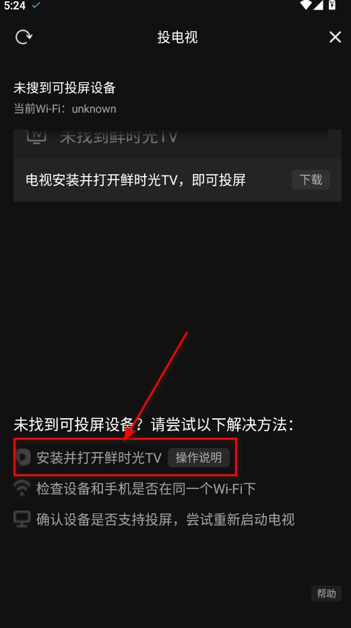Tap the 未搜到可投屏设备 heading
The width and height of the screenshot is (351, 628).
click(x=65, y=88)
